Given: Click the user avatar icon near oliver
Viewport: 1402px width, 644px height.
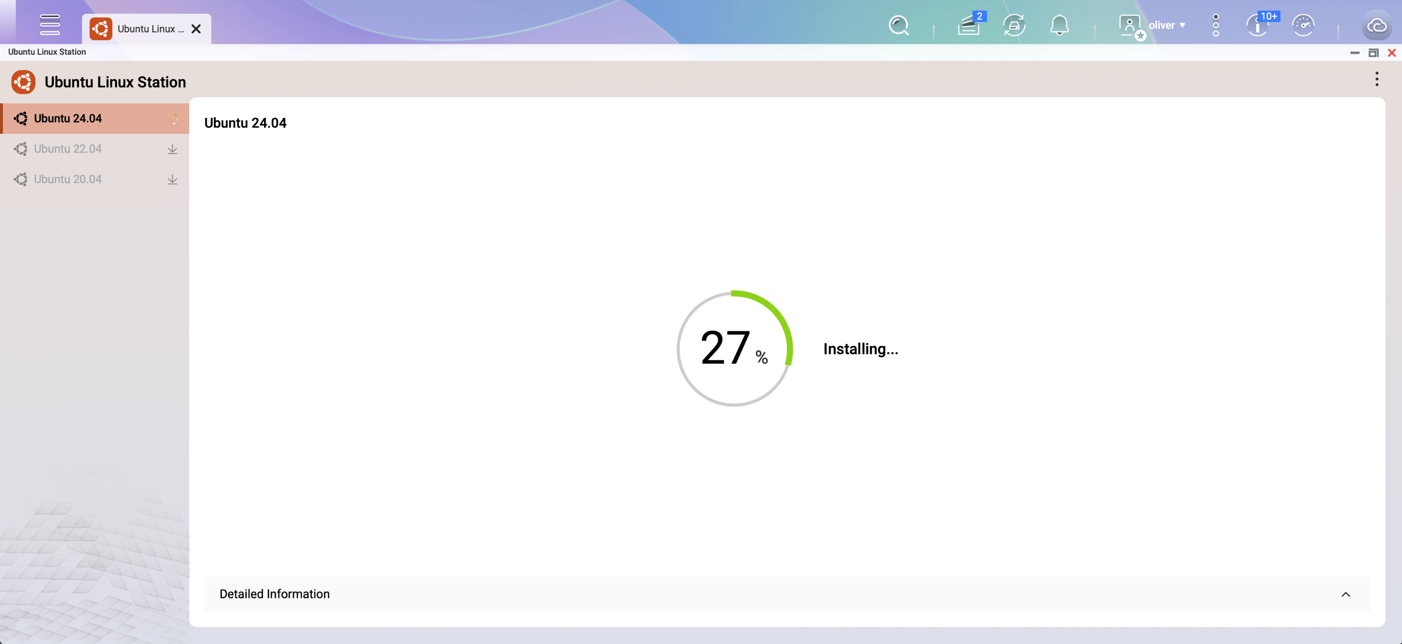Looking at the screenshot, I should coord(1130,25).
